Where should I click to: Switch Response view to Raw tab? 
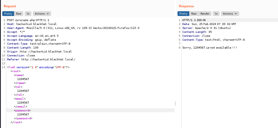pyautogui.click(x=194, y=14)
